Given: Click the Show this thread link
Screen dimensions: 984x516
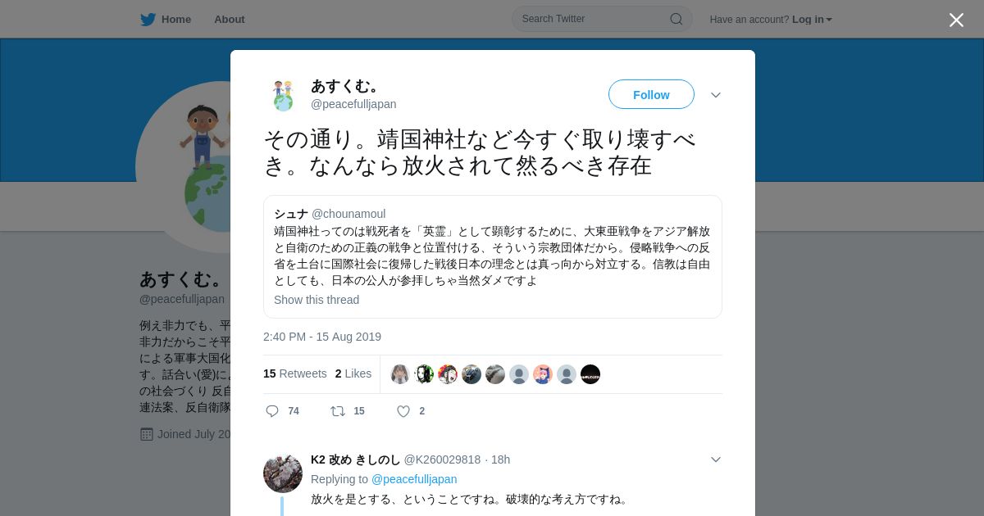Looking at the screenshot, I should click(x=317, y=300).
